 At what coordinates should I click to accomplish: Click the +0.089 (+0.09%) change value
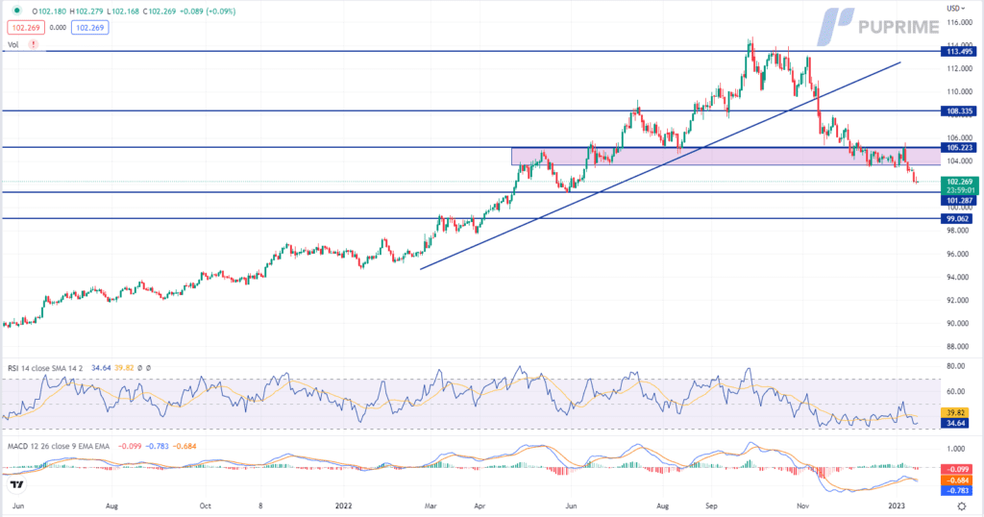pyautogui.click(x=207, y=12)
